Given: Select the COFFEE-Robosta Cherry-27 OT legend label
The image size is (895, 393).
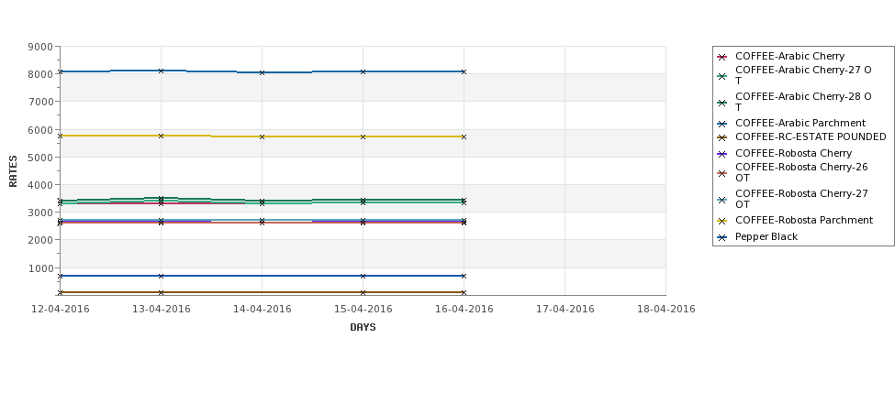Looking at the screenshot, I should click(x=801, y=199).
